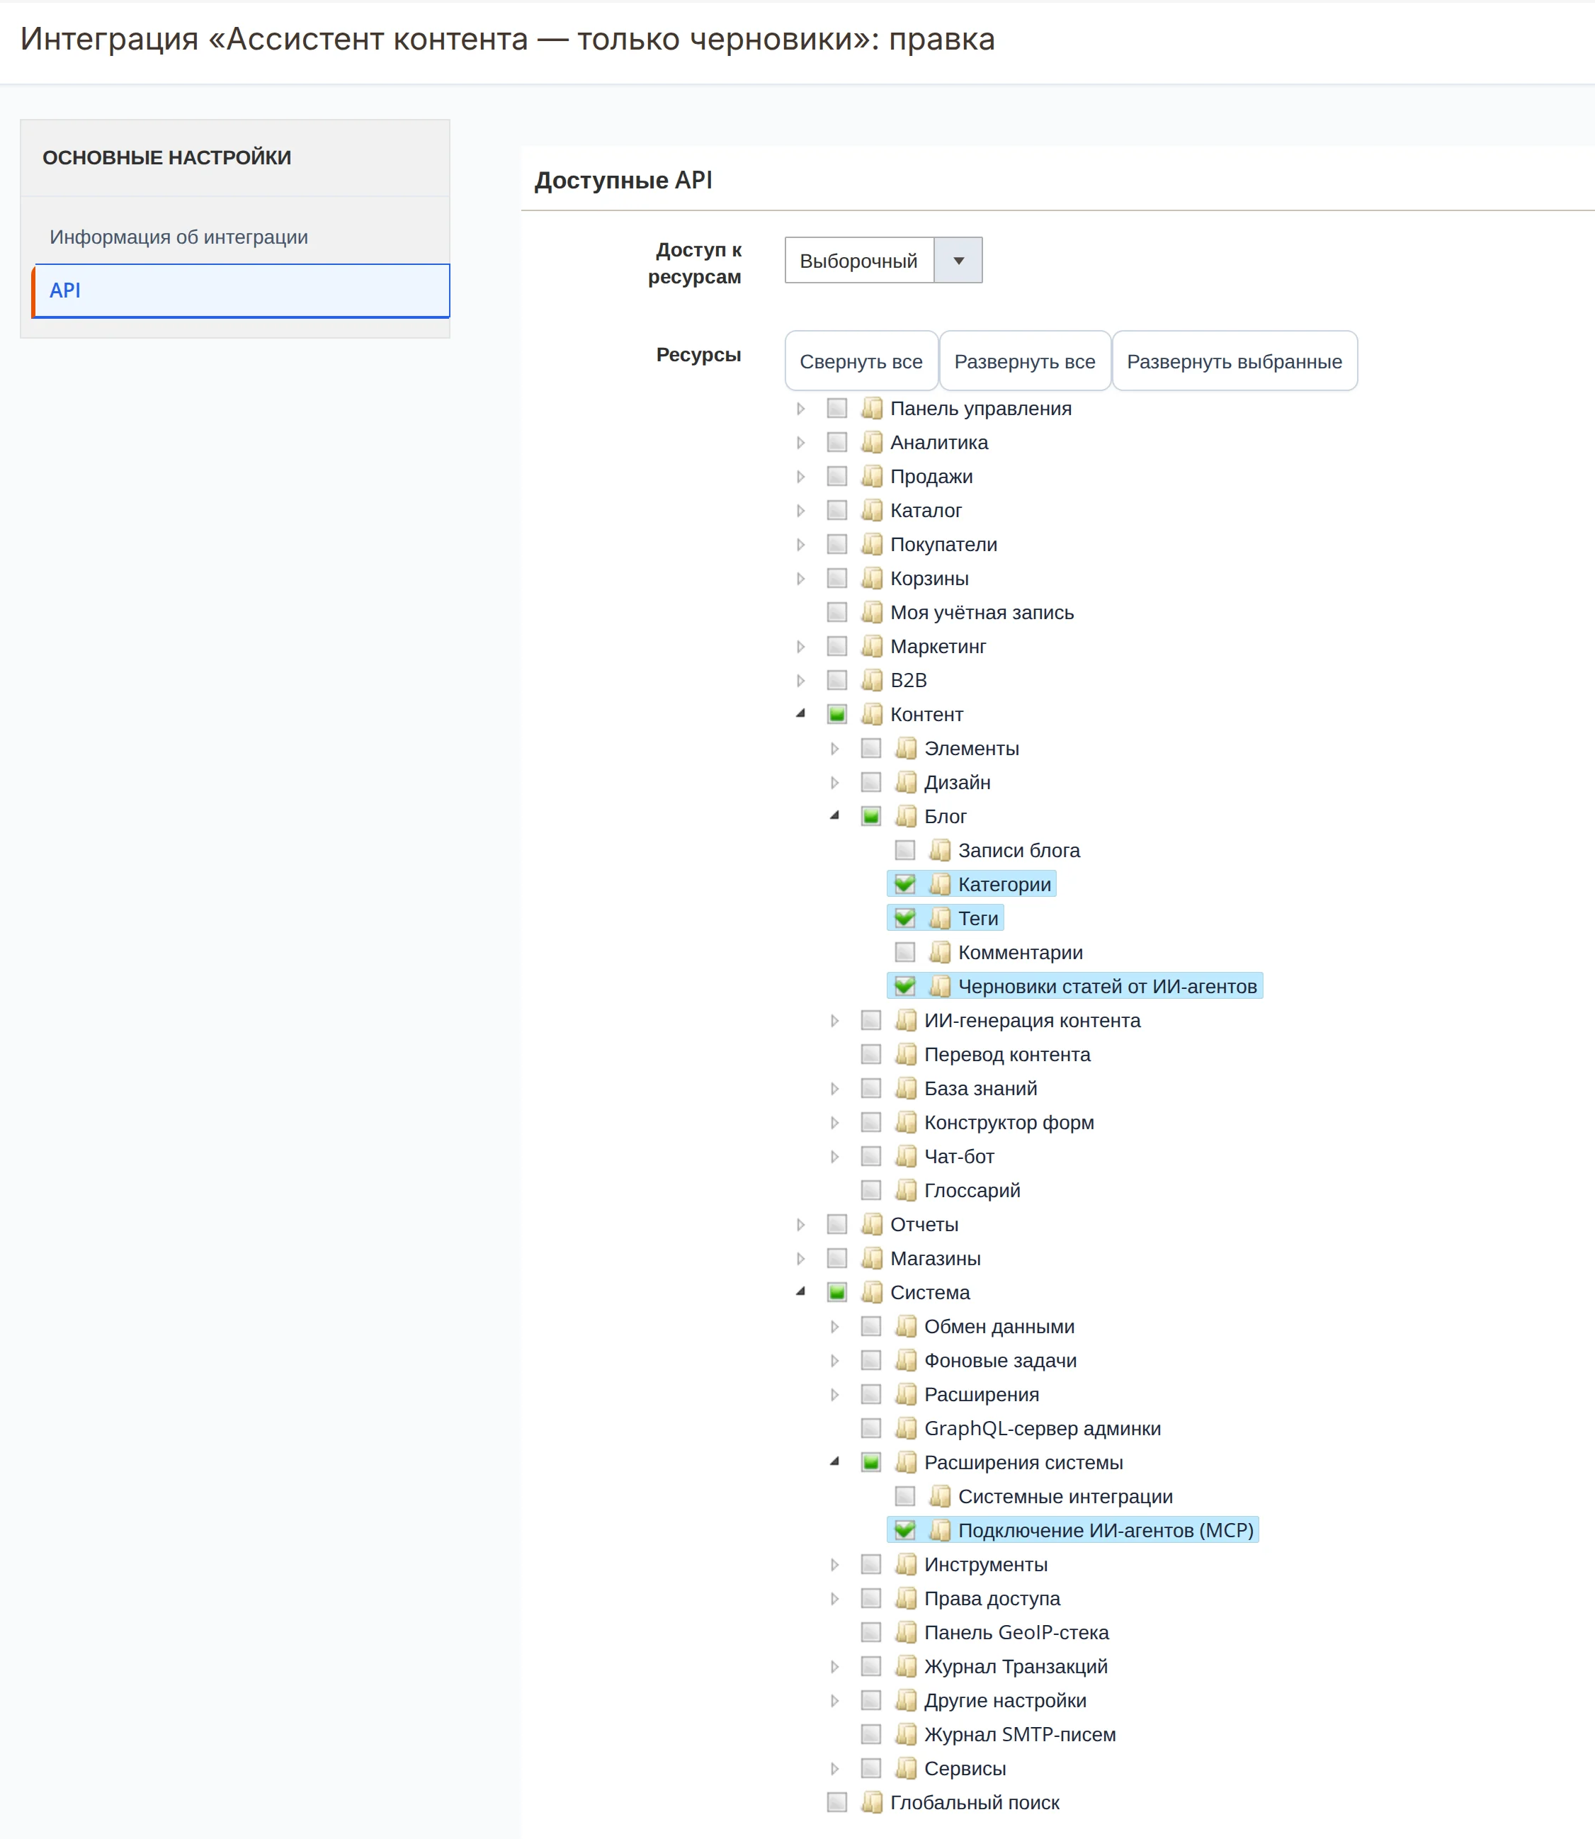
Task: Click the folder icon beside Блог
Action: 905,816
